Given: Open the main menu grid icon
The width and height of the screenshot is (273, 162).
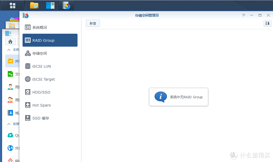Looking at the screenshot, I should (x=12, y=5).
